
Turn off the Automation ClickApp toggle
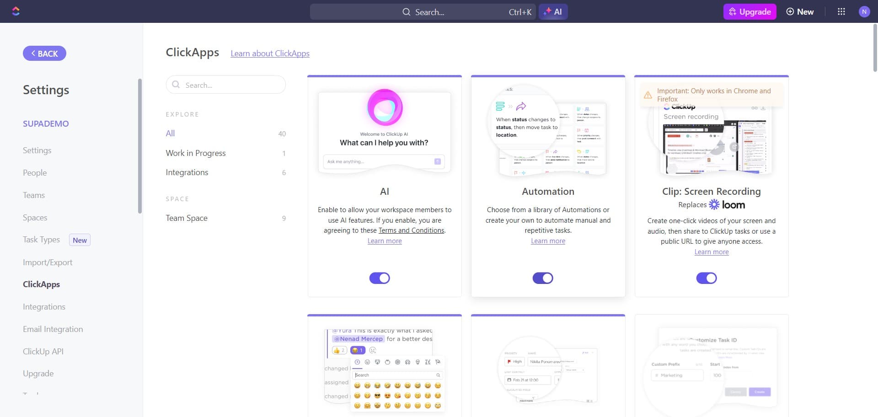point(543,278)
